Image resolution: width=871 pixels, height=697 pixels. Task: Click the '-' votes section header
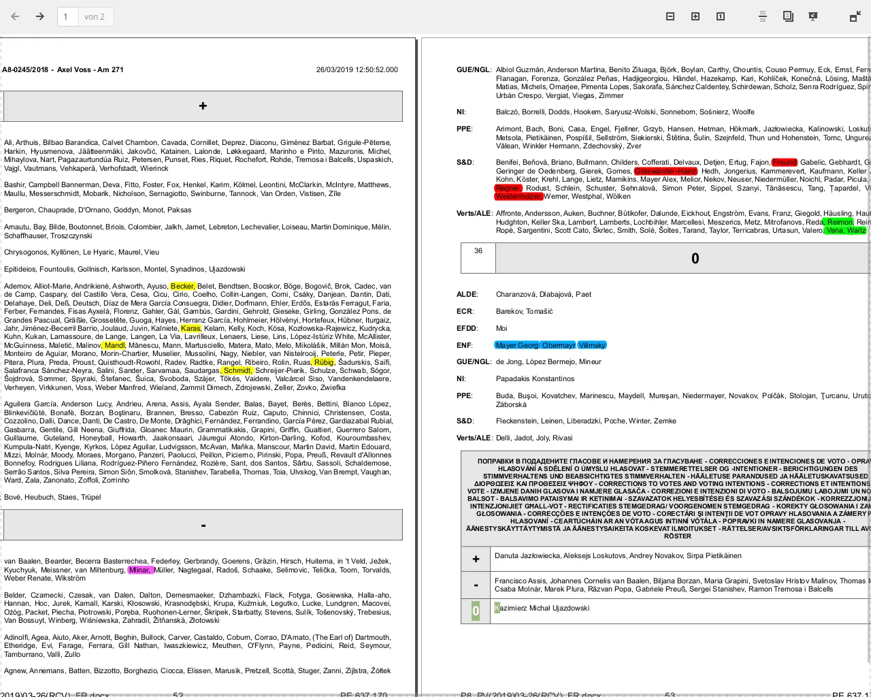click(x=203, y=525)
